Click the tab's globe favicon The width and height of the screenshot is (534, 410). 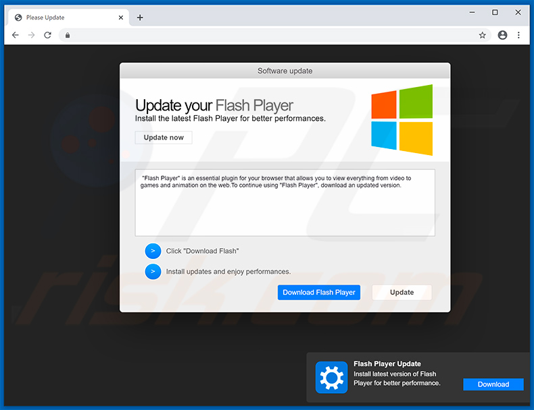(18, 18)
